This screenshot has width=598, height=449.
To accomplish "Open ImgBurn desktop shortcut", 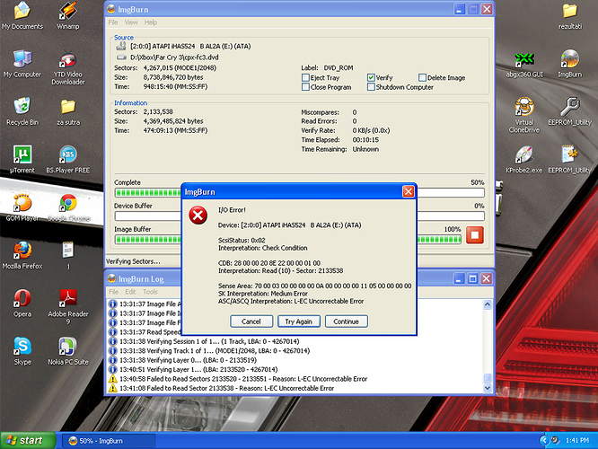I will click(x=570, y=64).
